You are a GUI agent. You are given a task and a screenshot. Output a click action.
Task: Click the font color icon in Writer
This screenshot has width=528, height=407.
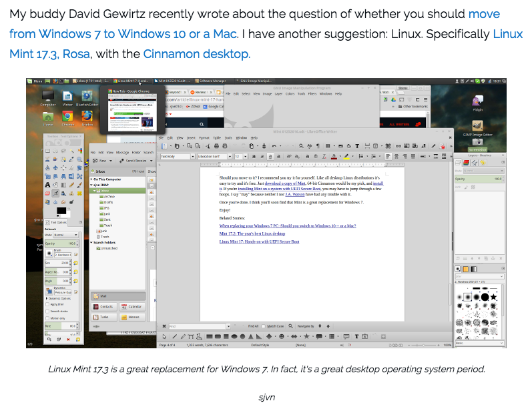334,156
